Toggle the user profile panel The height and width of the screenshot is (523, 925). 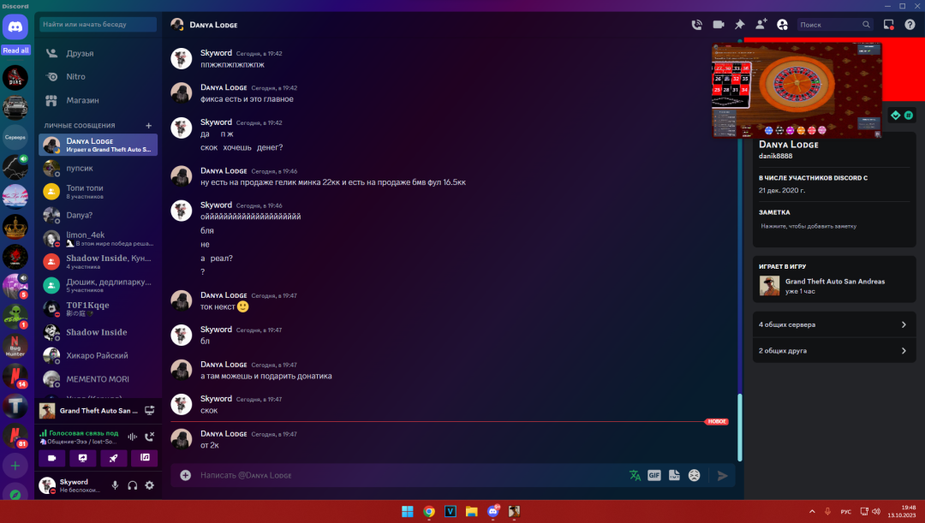[x=782, y=25]
